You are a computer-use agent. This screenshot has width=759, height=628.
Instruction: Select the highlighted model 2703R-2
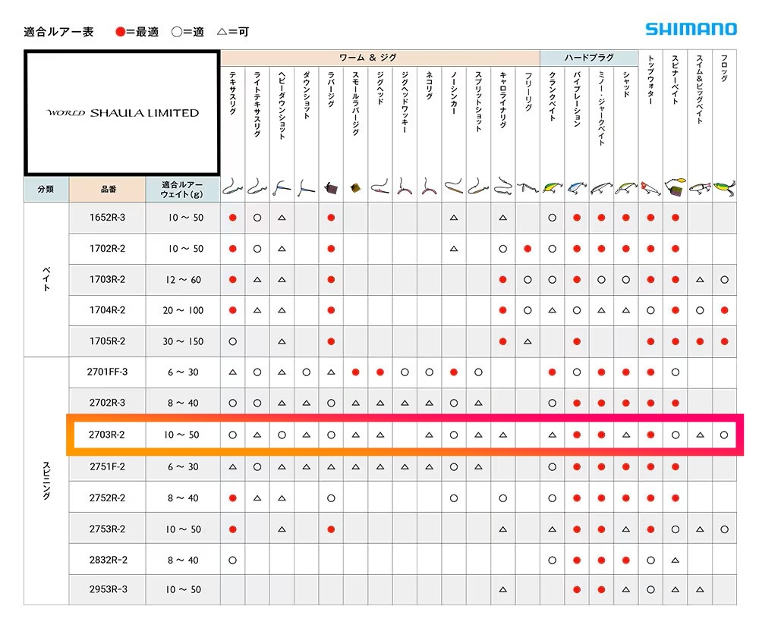tap(107, 435)
